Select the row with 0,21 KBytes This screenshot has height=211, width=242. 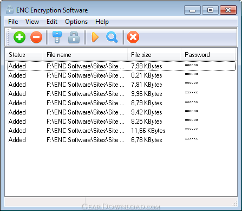121,75
